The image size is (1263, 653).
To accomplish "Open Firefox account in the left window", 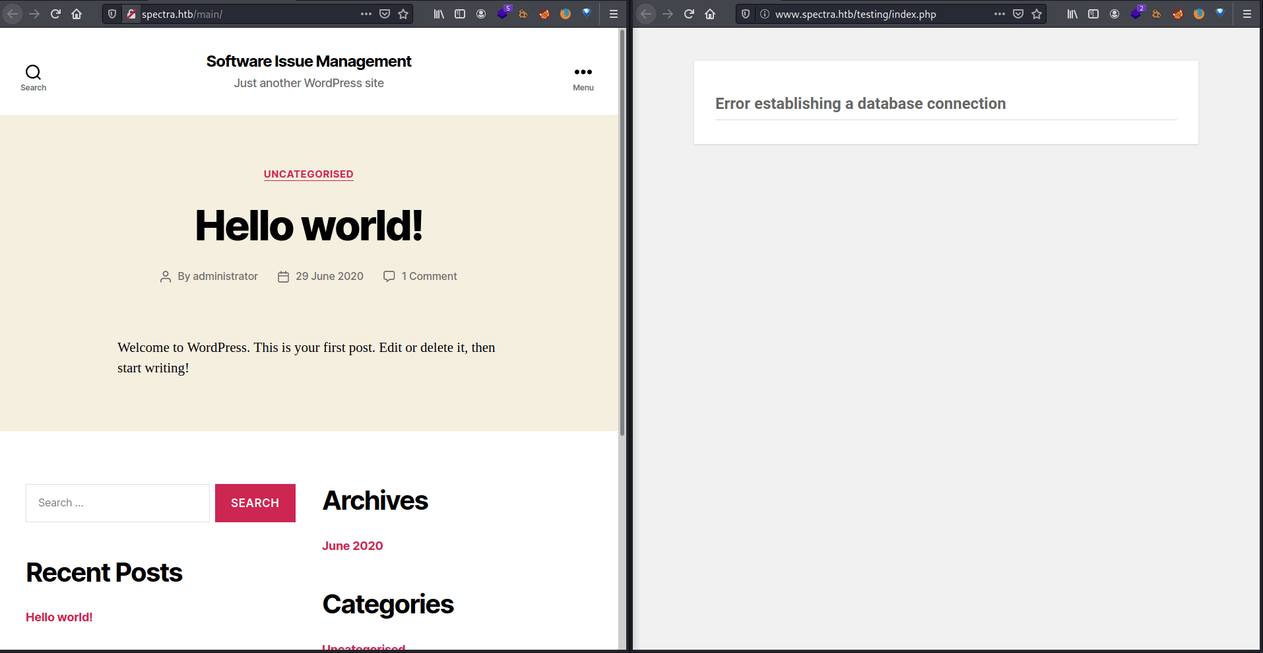I will [x=481, y=14].
